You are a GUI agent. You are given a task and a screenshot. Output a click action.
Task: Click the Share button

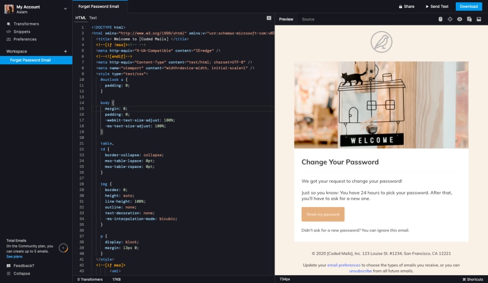coord(406,7)
